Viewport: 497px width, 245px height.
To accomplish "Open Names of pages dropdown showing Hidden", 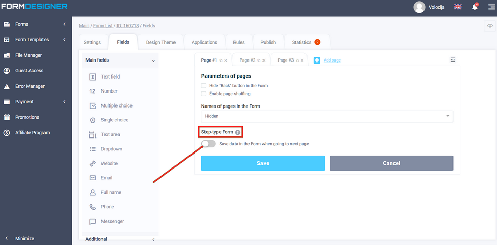I will [x=327, y=116].
